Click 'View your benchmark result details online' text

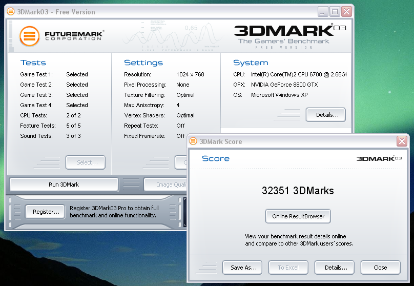296,236
